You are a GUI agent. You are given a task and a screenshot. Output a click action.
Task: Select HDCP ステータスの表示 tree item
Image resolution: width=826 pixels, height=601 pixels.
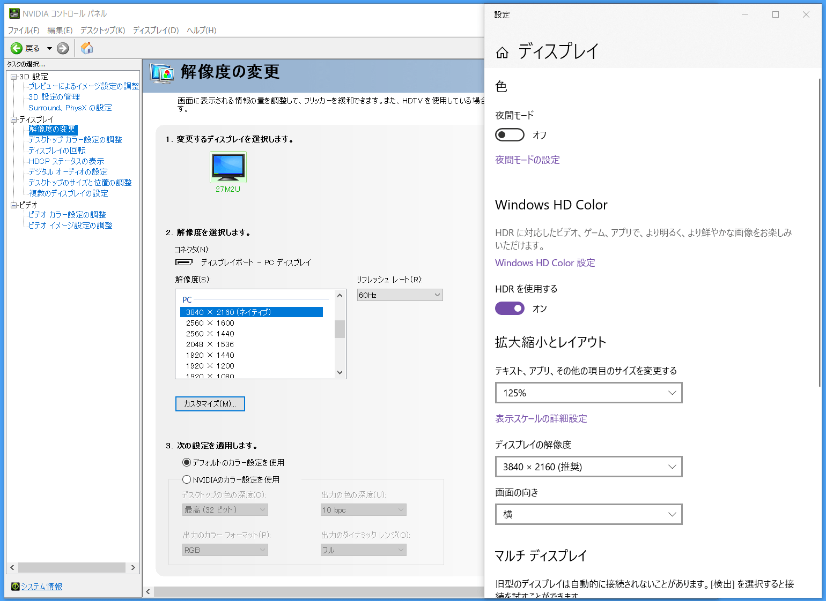[67, 161]
